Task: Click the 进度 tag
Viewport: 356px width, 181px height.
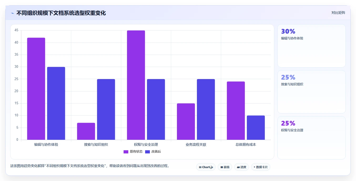Action: click(242, 167)
